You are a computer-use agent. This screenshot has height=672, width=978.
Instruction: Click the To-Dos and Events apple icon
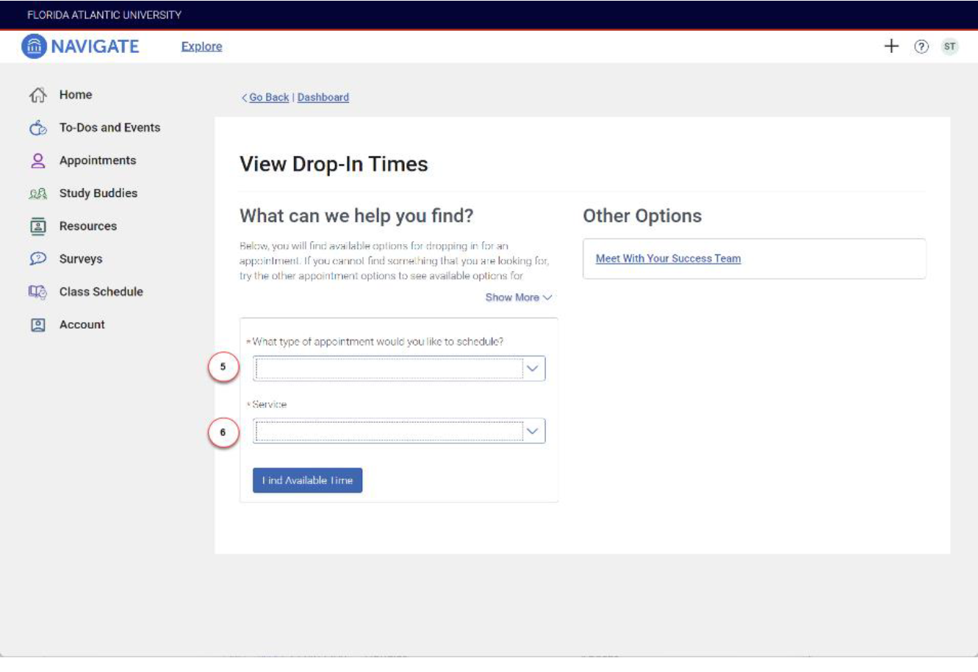tap(37, 128)
